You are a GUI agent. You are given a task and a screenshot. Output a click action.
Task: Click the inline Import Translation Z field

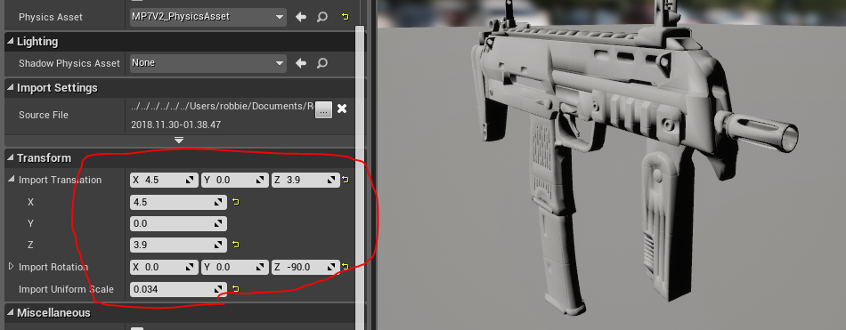(x=305, y=180)
